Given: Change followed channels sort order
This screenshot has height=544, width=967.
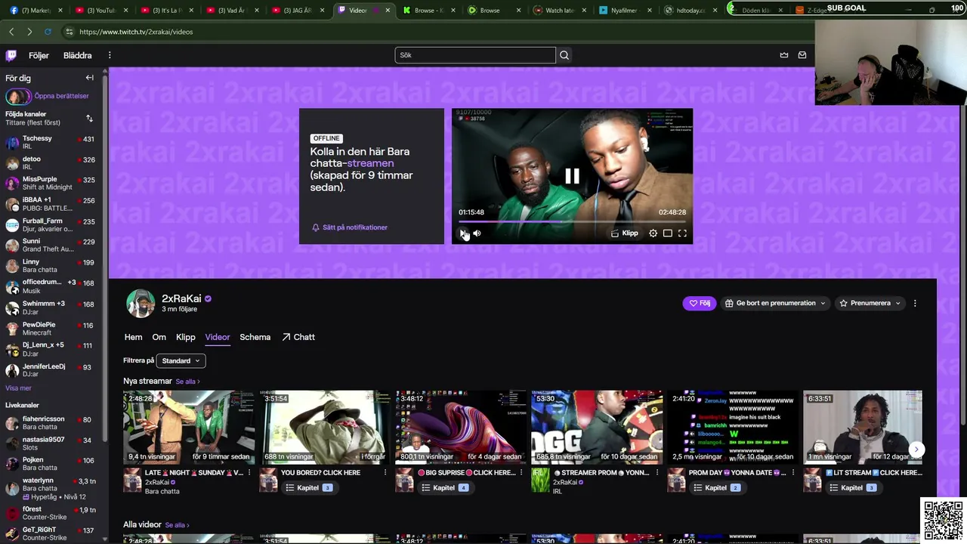Looking at the screenshot, I should coord(89,119).
